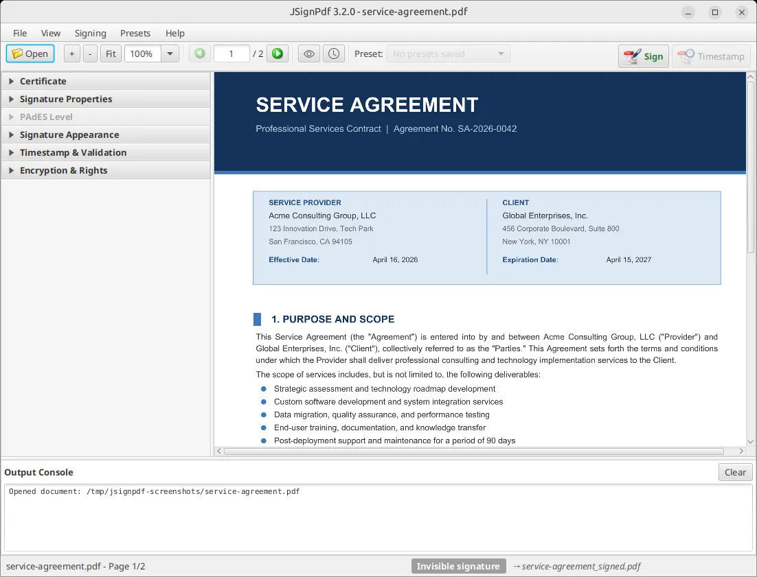Click the Output Console text area

click(378, 518)
